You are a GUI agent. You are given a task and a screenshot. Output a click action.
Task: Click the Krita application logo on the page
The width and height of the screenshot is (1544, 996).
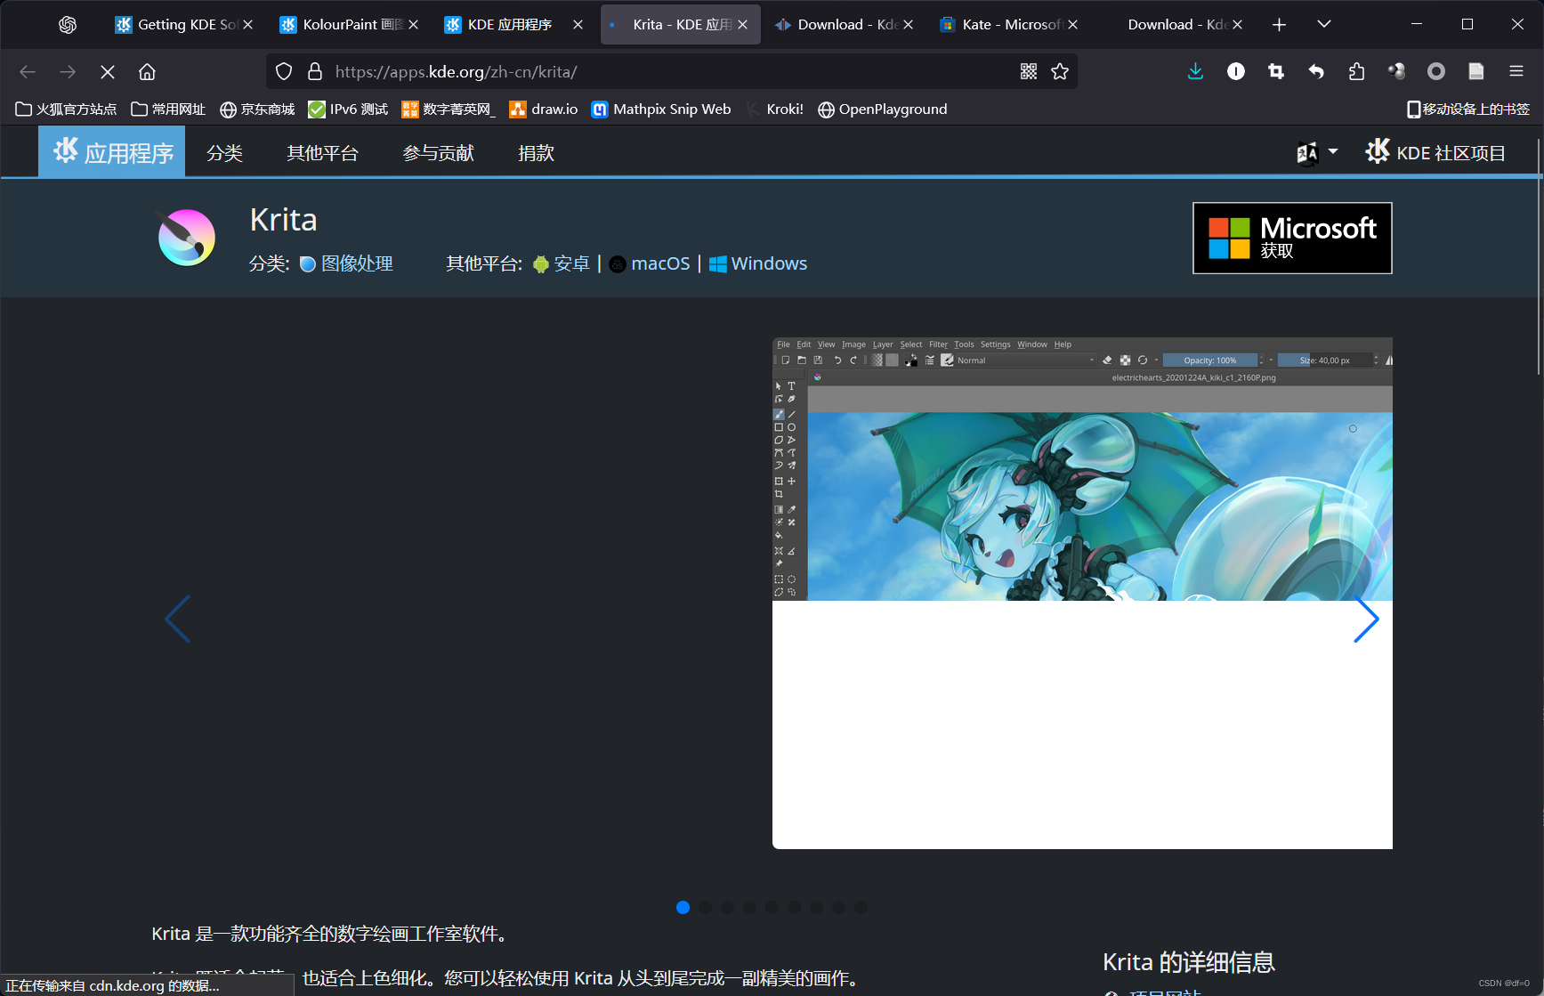(187, 238)
